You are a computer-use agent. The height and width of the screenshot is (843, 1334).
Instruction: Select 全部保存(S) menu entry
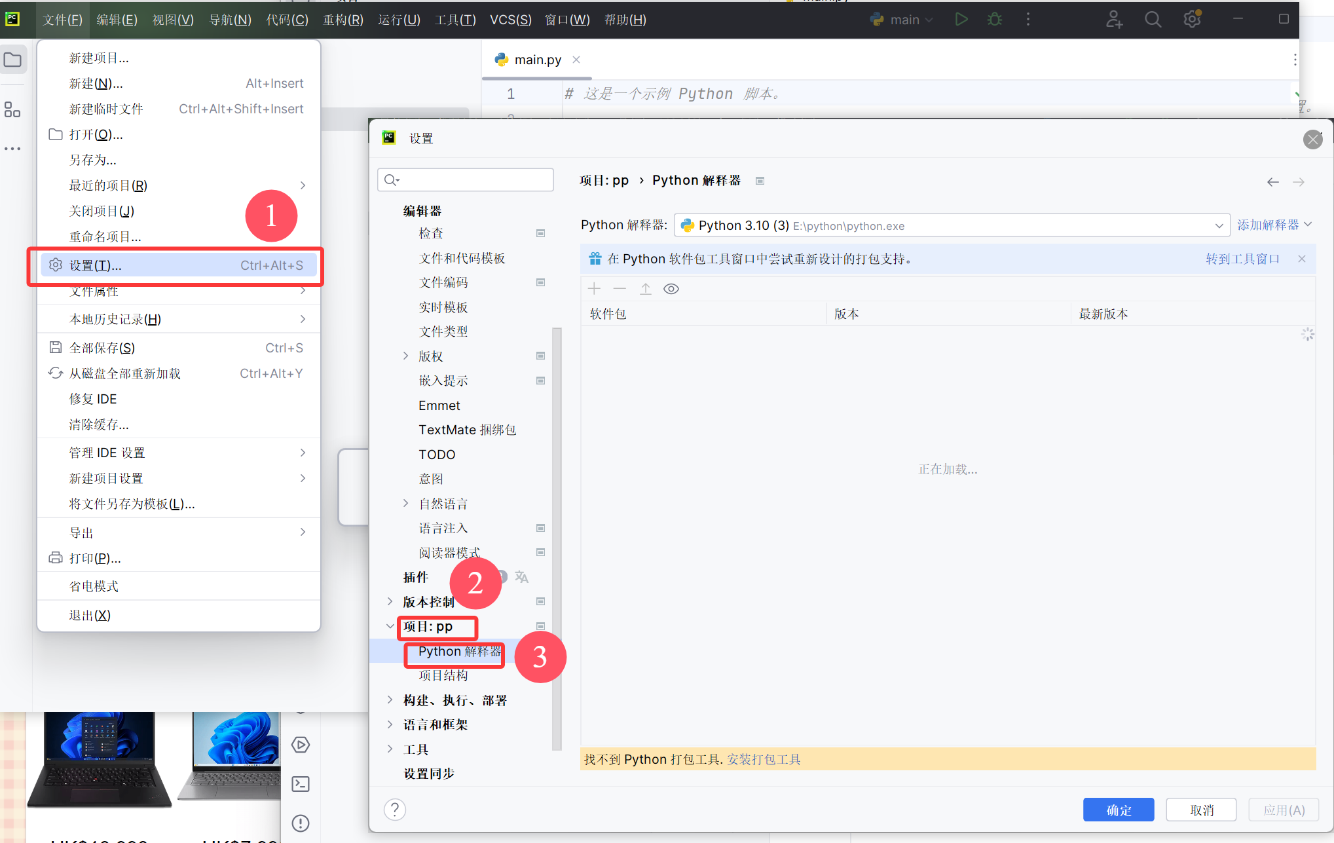pyautogui.click(x=178, y=348)
